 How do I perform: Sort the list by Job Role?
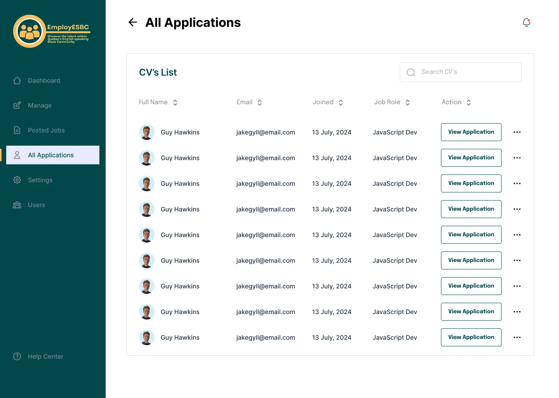[x=408, y=103]
